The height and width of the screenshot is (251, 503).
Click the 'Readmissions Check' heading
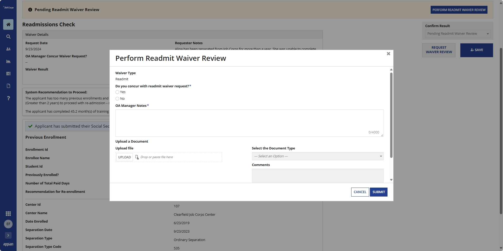click(49, 24)
